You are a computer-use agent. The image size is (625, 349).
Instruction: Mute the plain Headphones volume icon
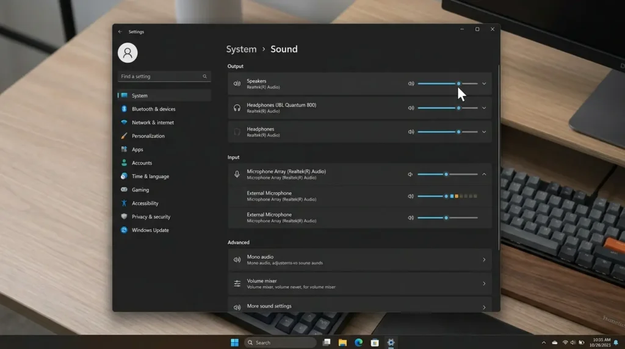click(x=411, y=132)
